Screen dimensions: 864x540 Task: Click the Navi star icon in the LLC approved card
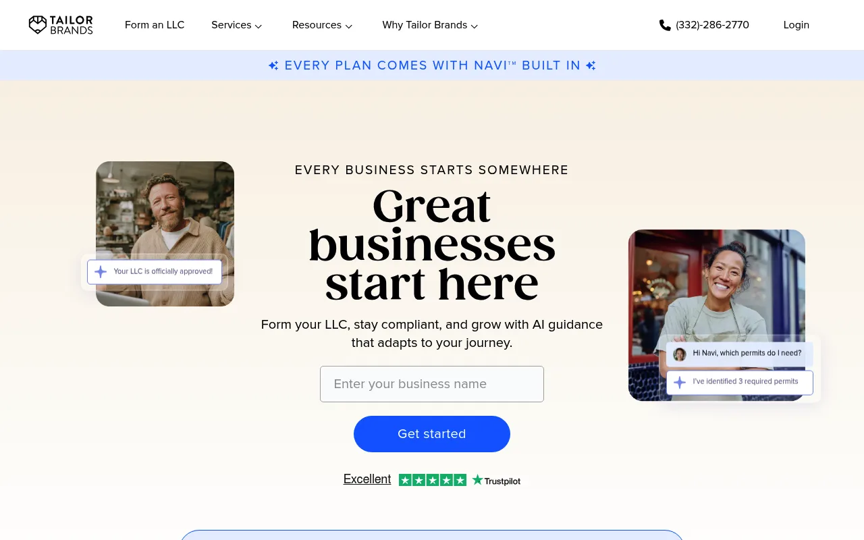click(x=101, y=272)
